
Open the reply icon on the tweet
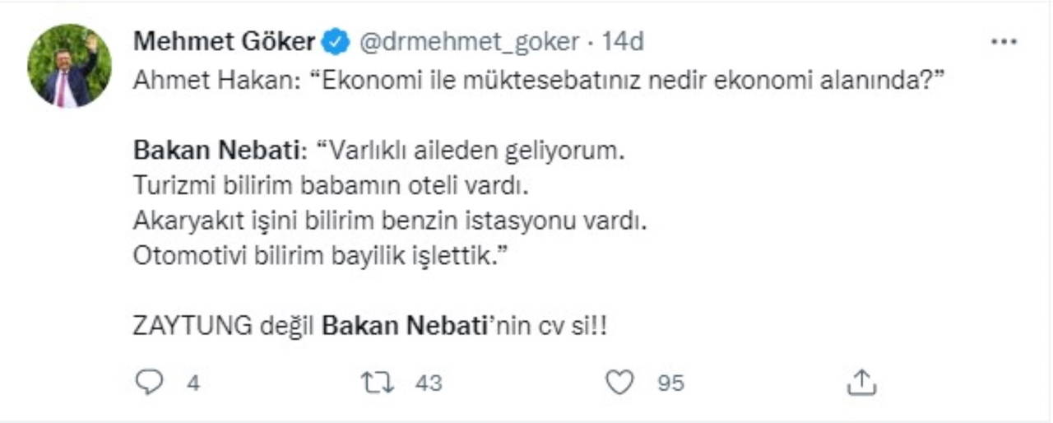[150, 382]
